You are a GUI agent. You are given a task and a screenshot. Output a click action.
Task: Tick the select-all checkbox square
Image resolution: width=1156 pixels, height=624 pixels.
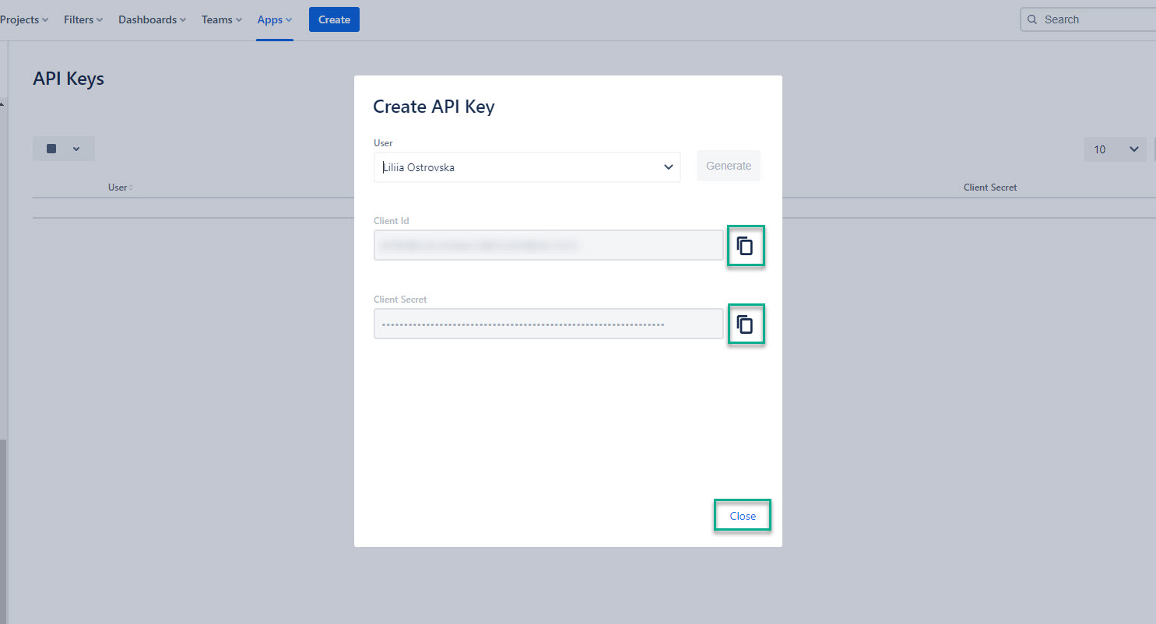pyautogui.click(x=51, y=149)
